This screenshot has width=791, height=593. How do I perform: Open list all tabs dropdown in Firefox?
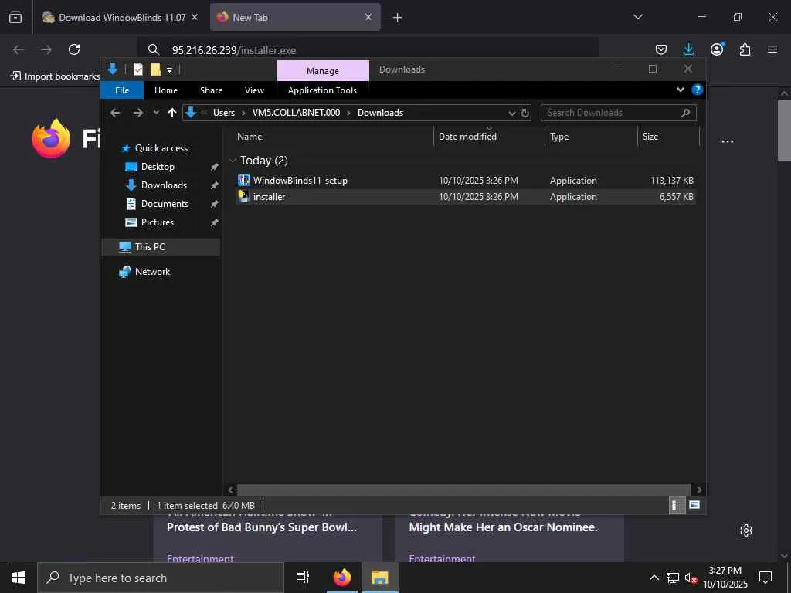(x=637, y=17)
